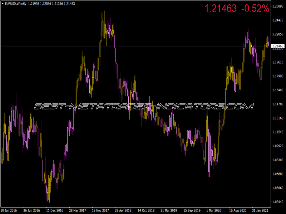Select the green candle before the 2018 peak
This screenshot has width=286, height=214.
coord(99,55)
